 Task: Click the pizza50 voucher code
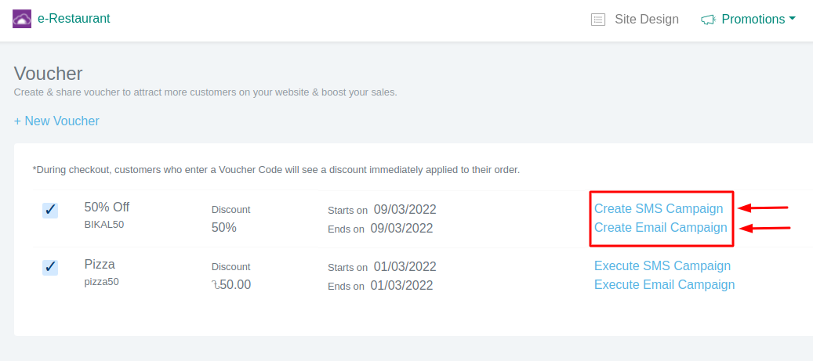click(x=102, y=282)
